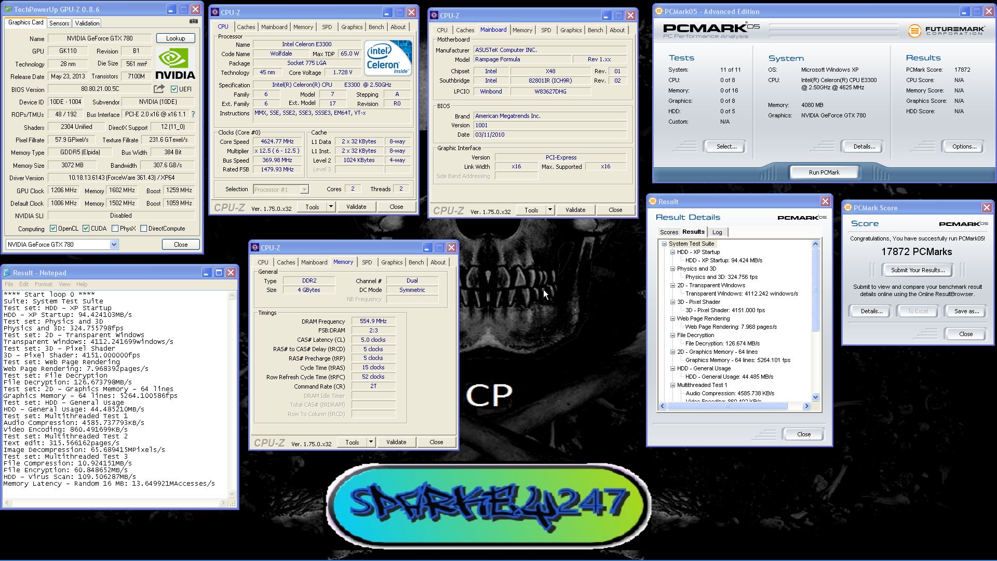This screenshot has height=561, width=997.
Task: Toggle the DirectCompute checkbox
Action: [143, 229]
